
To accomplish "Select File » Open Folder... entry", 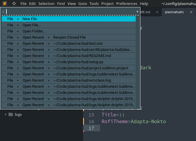I will (69, 31).
